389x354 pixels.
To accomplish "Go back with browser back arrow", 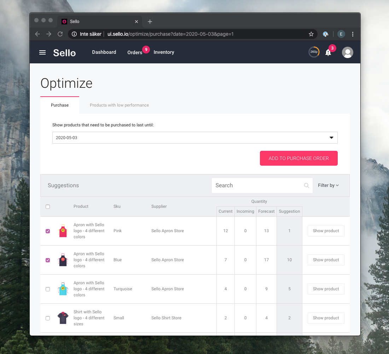I will click(37, 34).
